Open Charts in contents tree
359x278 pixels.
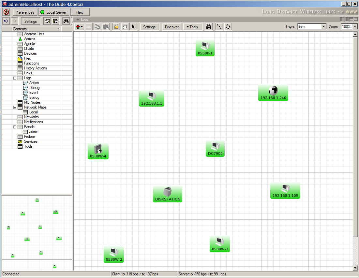tap(29, 49)
